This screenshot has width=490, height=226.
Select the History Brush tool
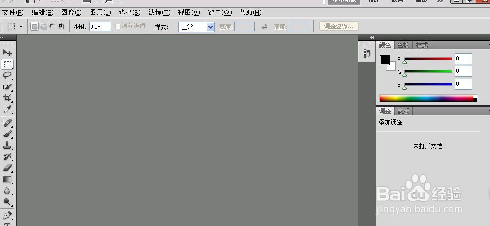(x=7, y=156)
